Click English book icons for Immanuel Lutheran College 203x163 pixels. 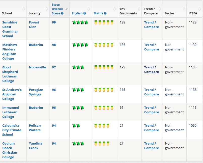78,108
